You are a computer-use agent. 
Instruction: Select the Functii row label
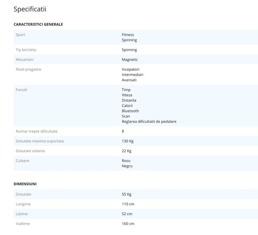[x=21, y=90]
